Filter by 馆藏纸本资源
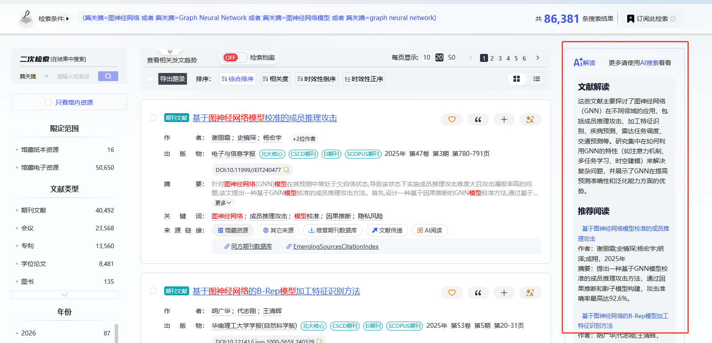 [x=40, y=150]
